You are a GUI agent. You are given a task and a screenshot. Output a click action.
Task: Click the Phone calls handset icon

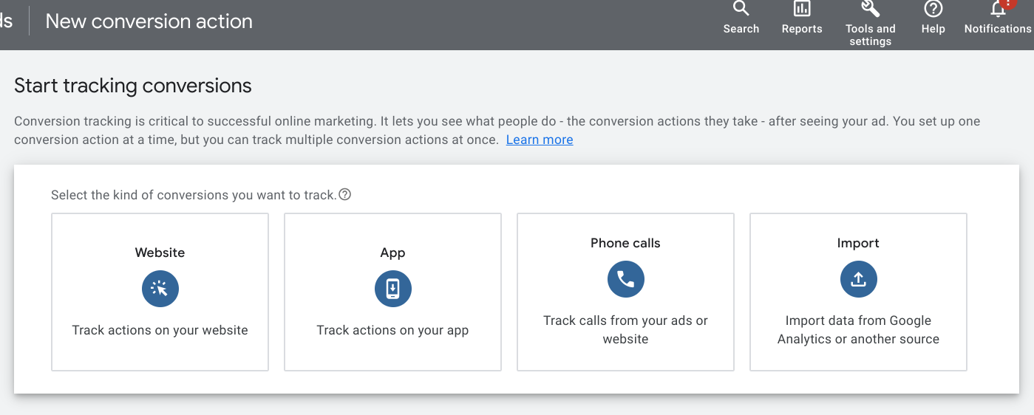(626, 279)
